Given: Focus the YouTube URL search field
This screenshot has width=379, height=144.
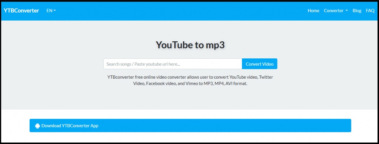Looking at the screenshot, I should coord(172,64).
